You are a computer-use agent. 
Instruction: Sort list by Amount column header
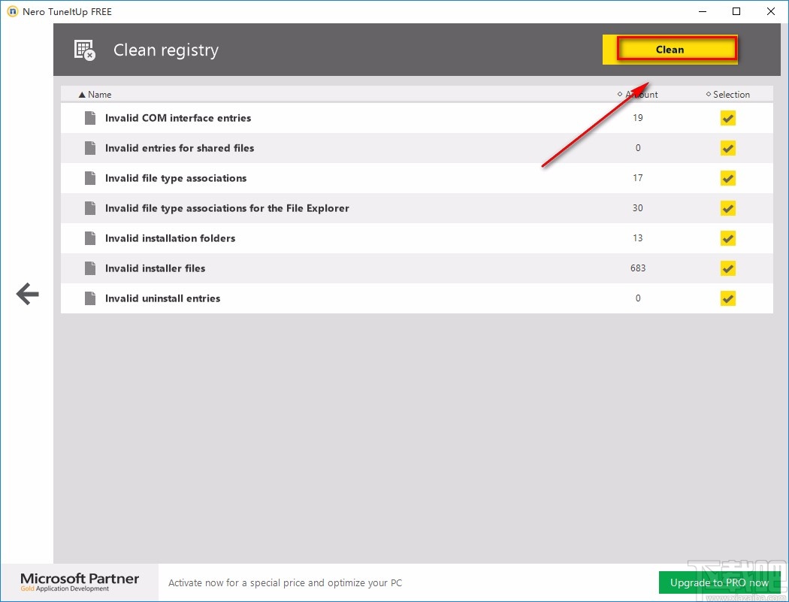pos(637,95)
